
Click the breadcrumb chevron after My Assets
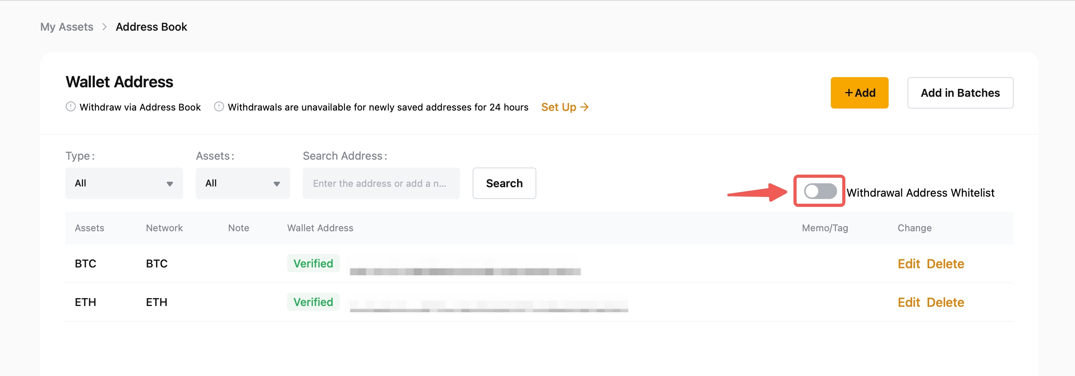pos(104,27)
